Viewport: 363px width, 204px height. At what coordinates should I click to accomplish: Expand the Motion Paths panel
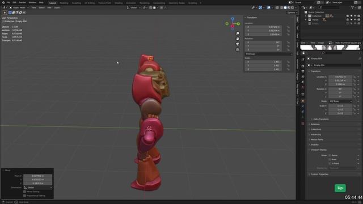316,139
